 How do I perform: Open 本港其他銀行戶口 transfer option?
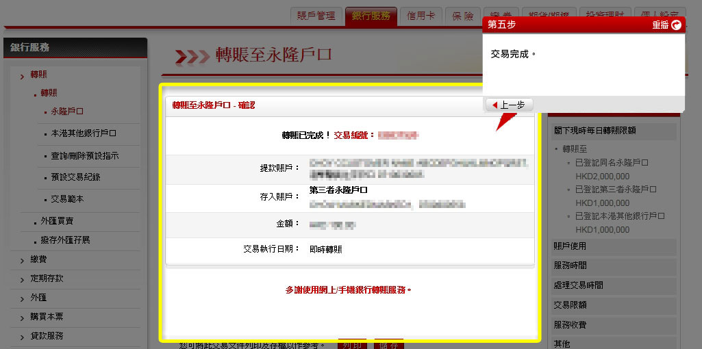point(84,133)
